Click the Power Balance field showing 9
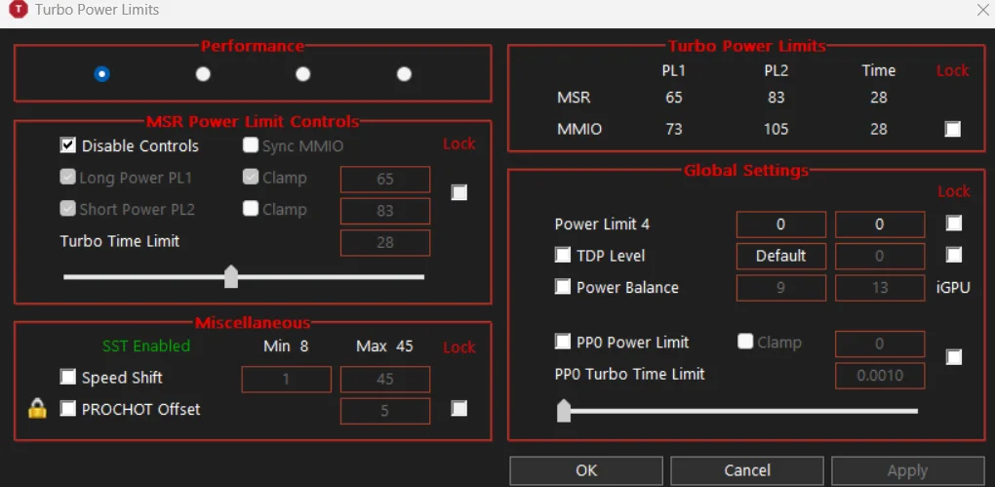995x487 pixels. point(781,288)
